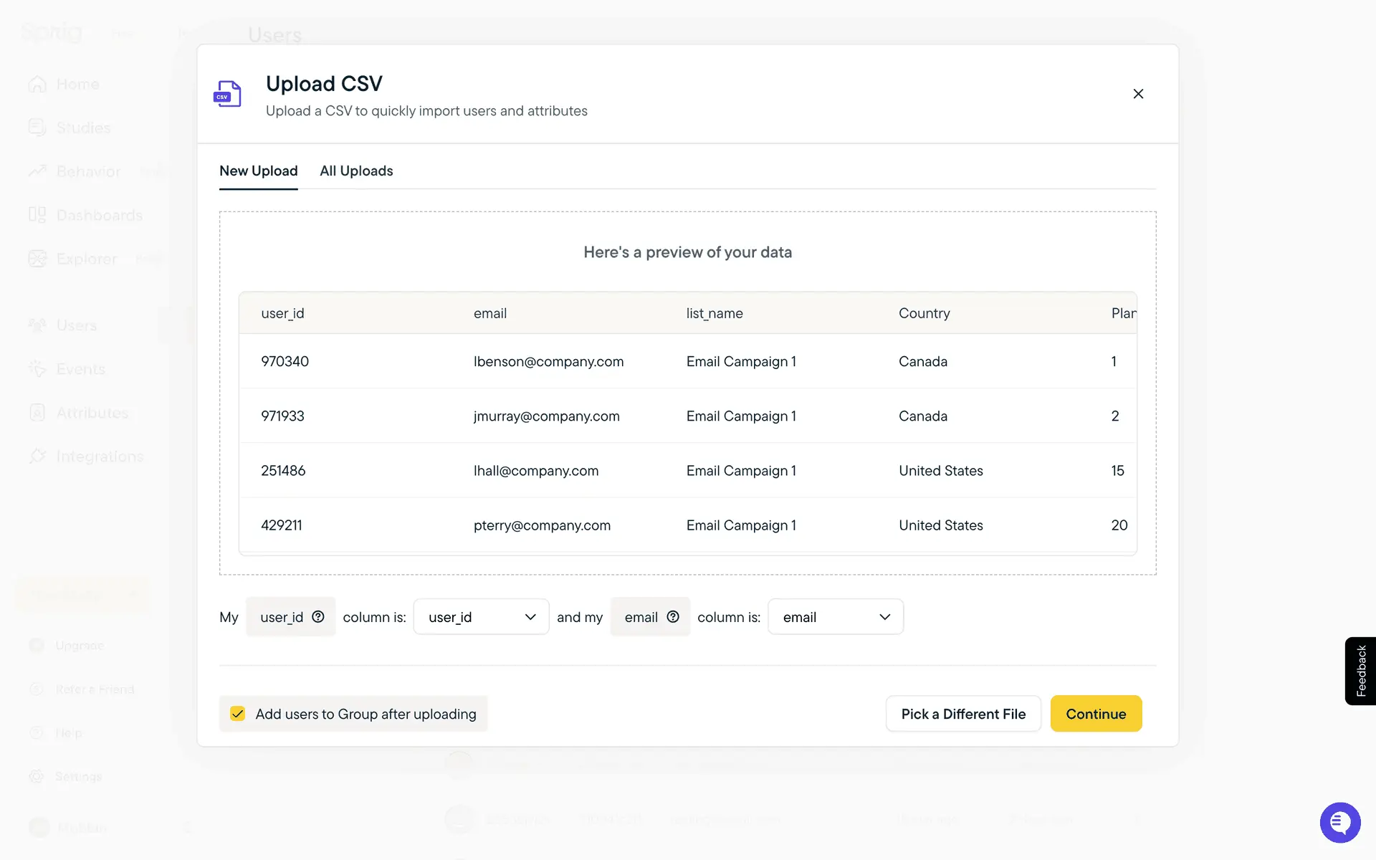Click the lbenson@company.com cell
The width and height of the screenshot is (1376, 860).
[548, 362]
